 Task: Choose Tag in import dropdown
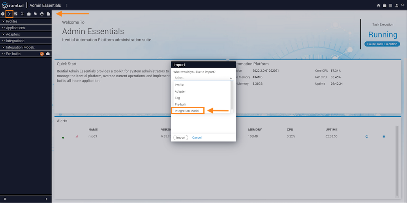202,98
